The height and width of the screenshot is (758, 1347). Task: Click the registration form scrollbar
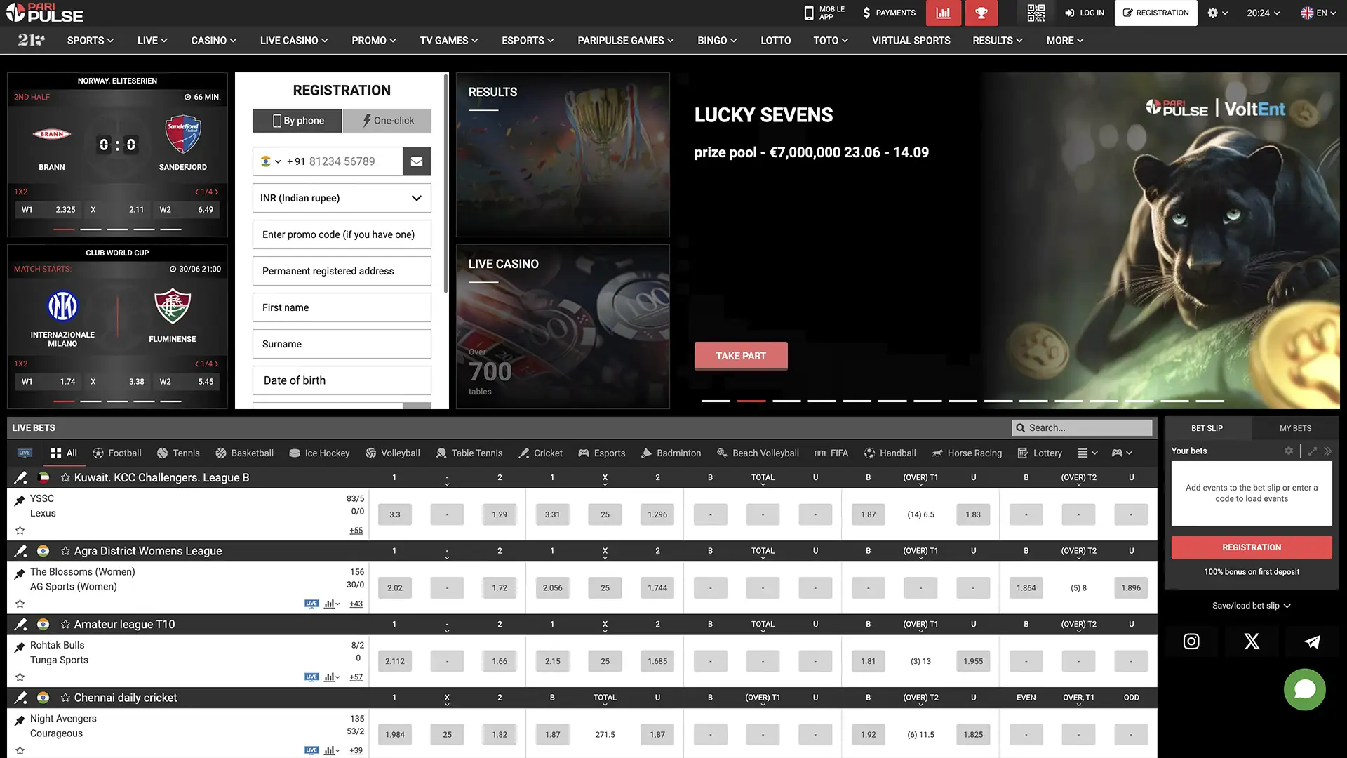click(445, 182)
